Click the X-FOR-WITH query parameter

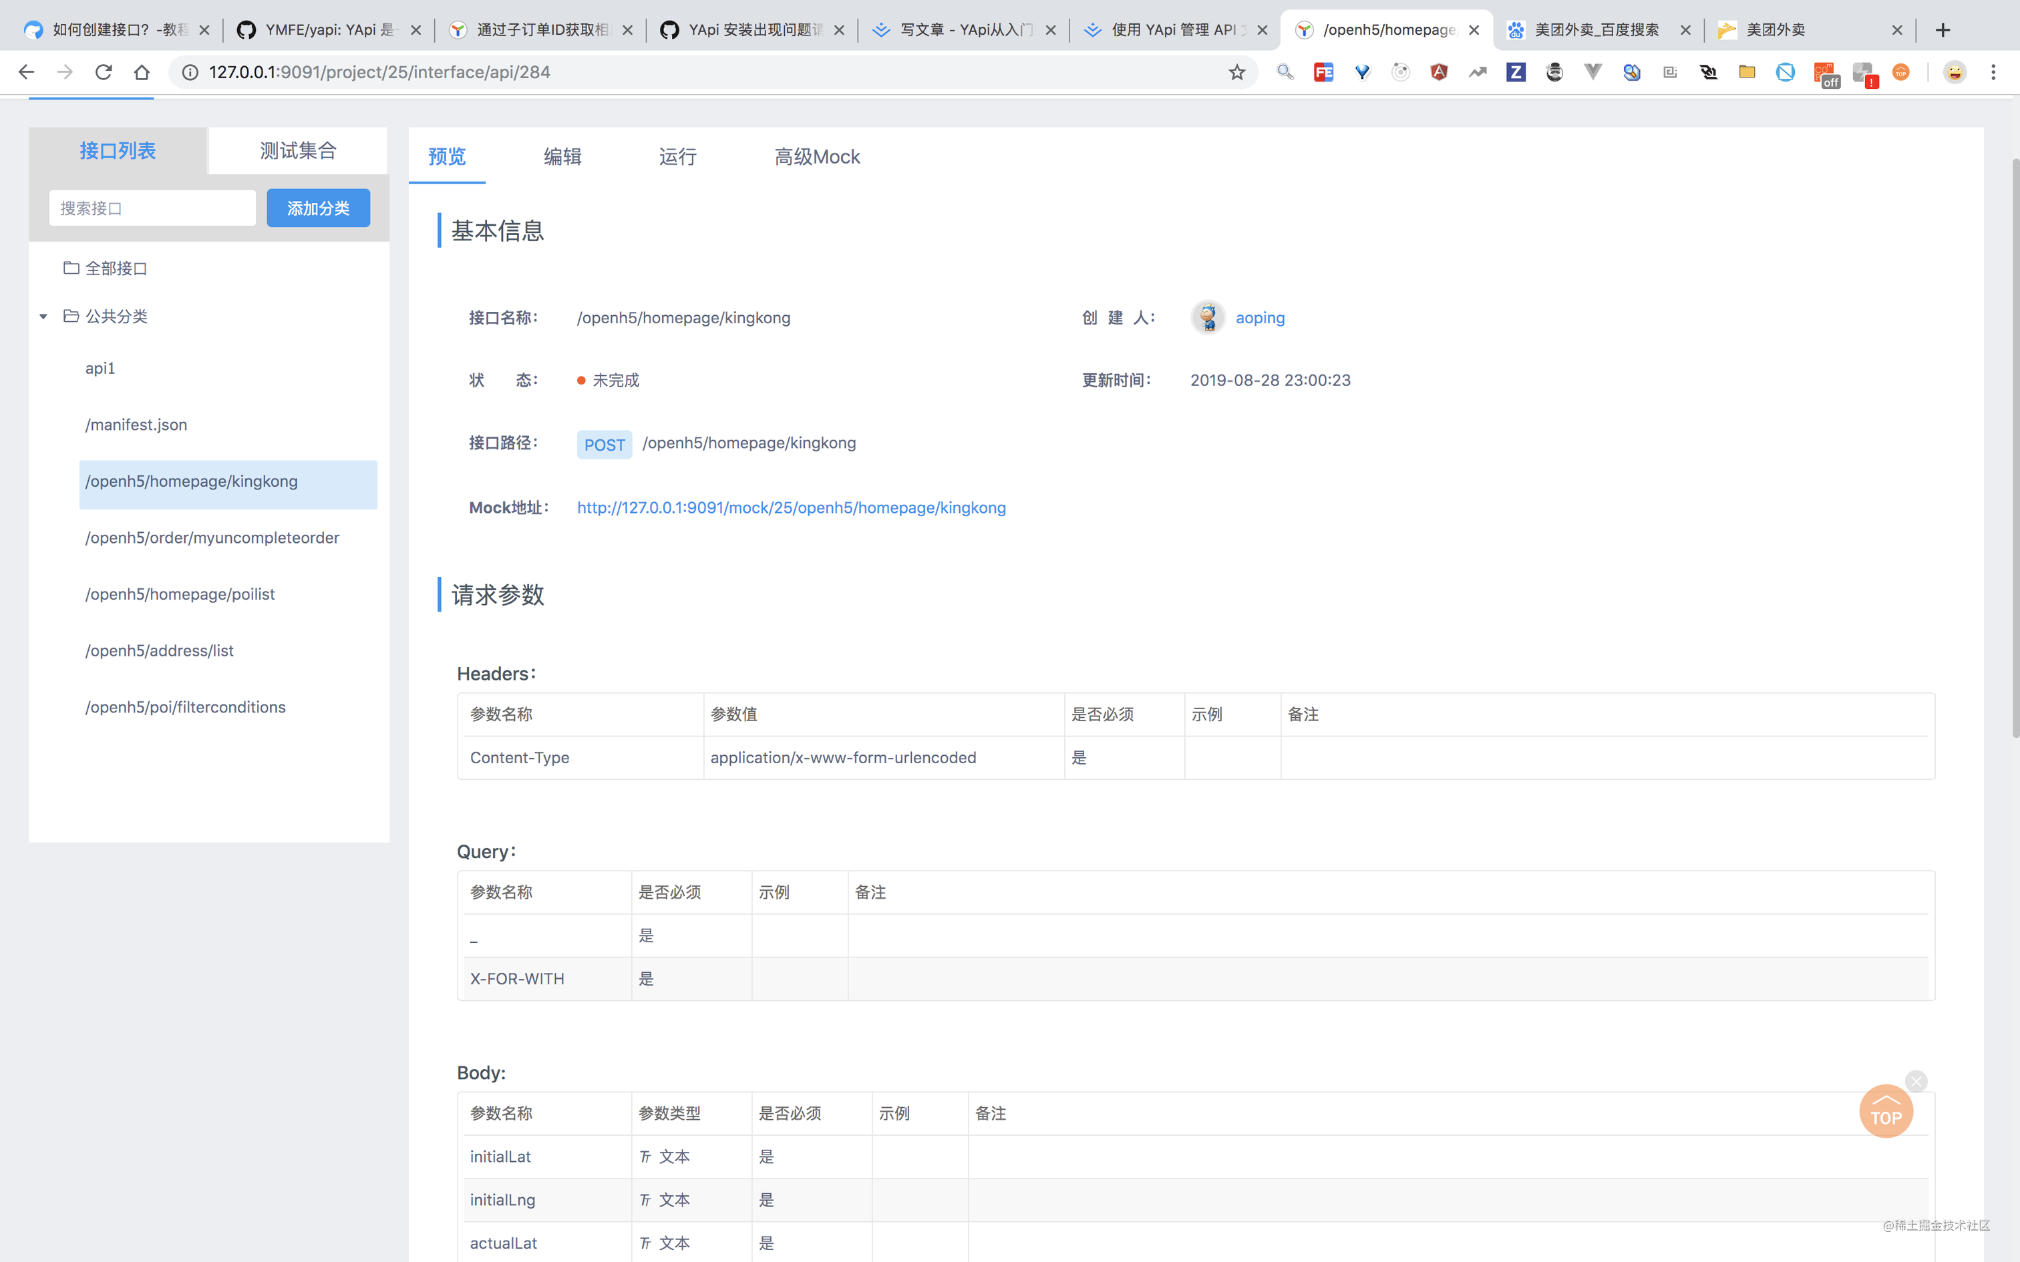click(518, 978)
